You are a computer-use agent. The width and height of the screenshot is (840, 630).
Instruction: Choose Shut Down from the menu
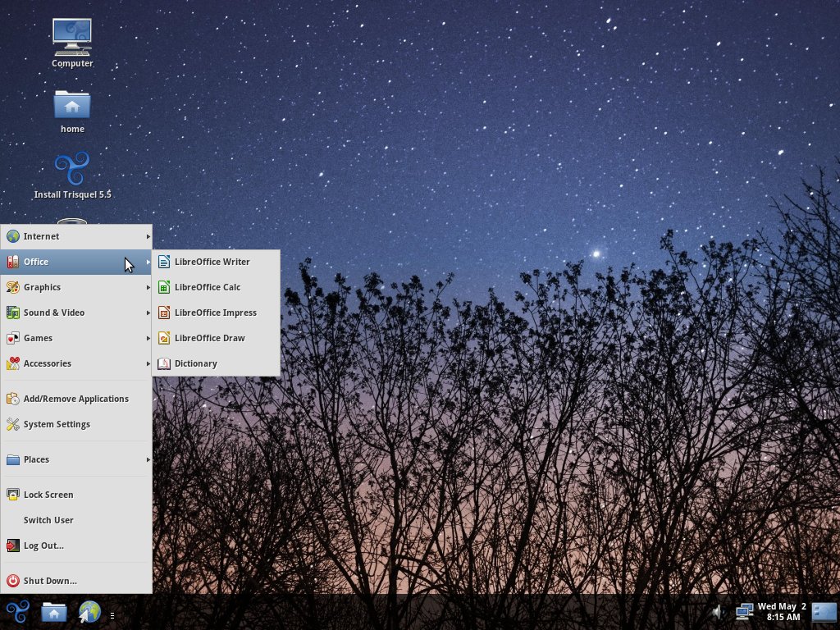50,581
